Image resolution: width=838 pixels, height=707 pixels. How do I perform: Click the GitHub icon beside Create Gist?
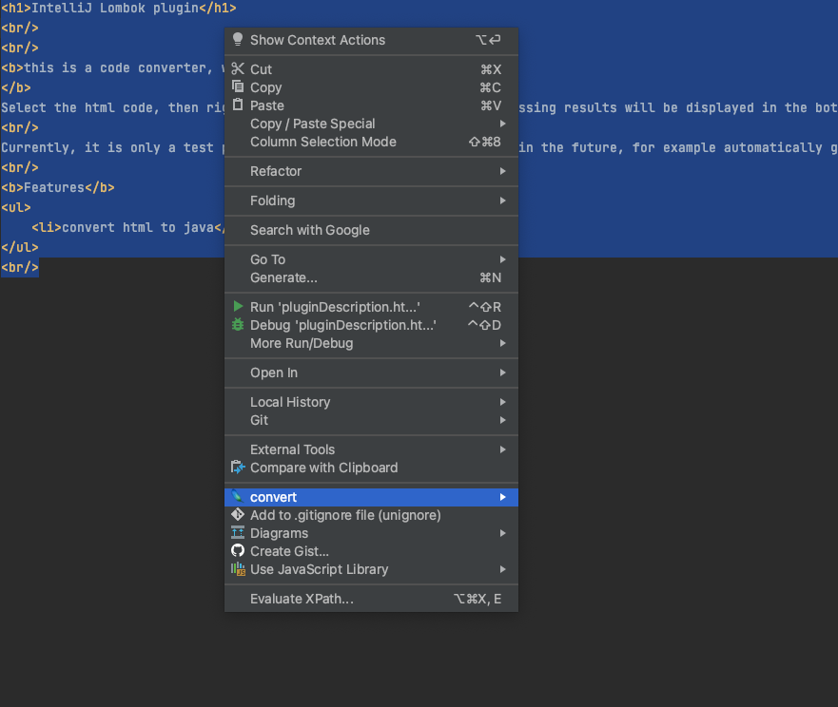pos(238,550)
